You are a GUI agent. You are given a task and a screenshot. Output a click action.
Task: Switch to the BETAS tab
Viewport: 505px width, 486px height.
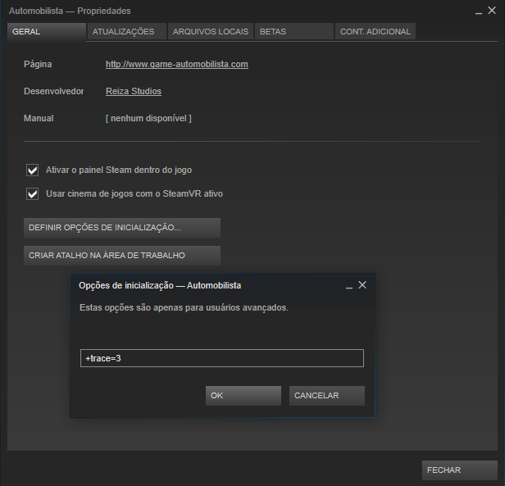tap(294, 32)
